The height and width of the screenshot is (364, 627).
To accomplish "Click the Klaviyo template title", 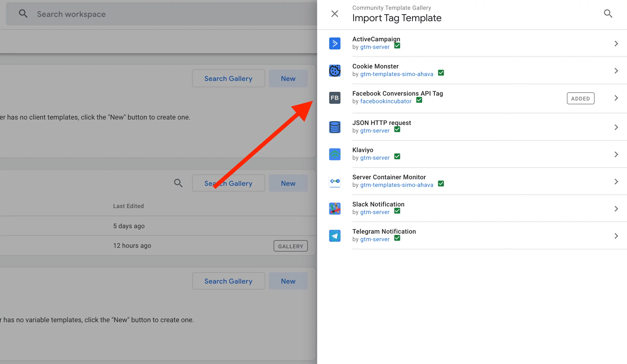I will [x=363, y=150].
